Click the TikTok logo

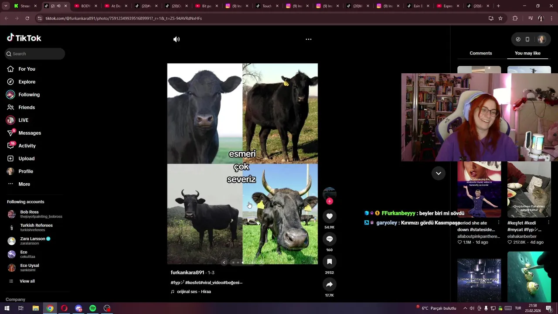(x=24, y=38)
